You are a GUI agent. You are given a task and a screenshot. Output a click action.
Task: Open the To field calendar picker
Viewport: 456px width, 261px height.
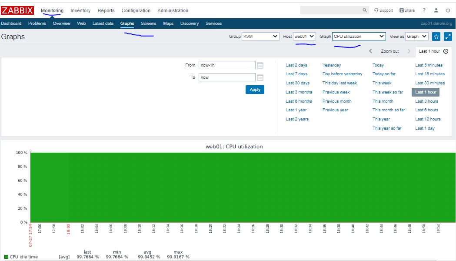tap(260, 77)
